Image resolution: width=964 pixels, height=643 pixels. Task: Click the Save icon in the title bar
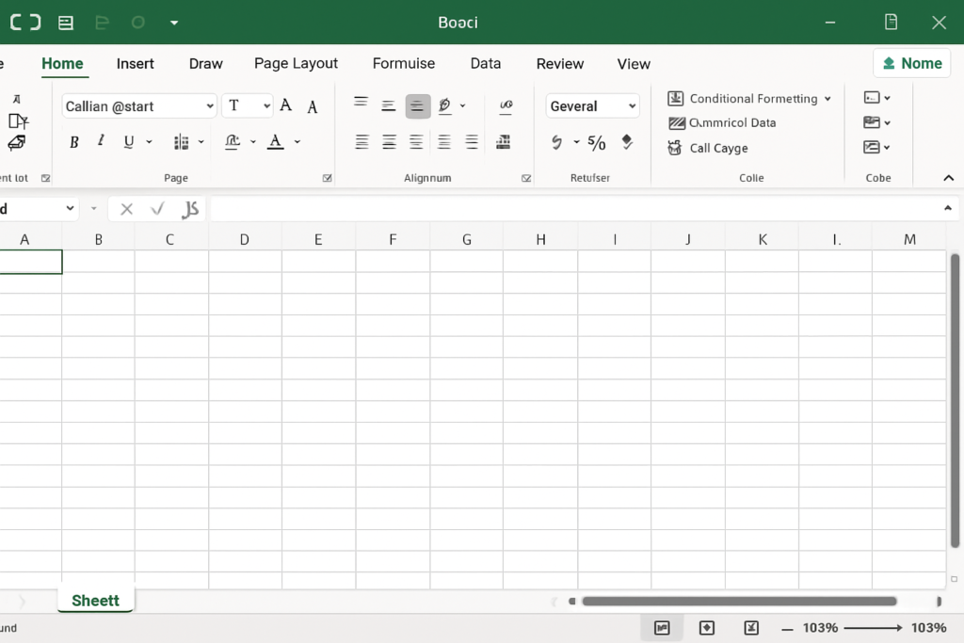pyautogui.click(x=65, y=23)
